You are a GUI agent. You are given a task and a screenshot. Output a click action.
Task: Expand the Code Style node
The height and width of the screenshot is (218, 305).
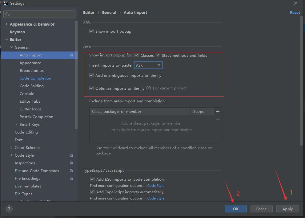pyautogui.click(x=11, y=155)
